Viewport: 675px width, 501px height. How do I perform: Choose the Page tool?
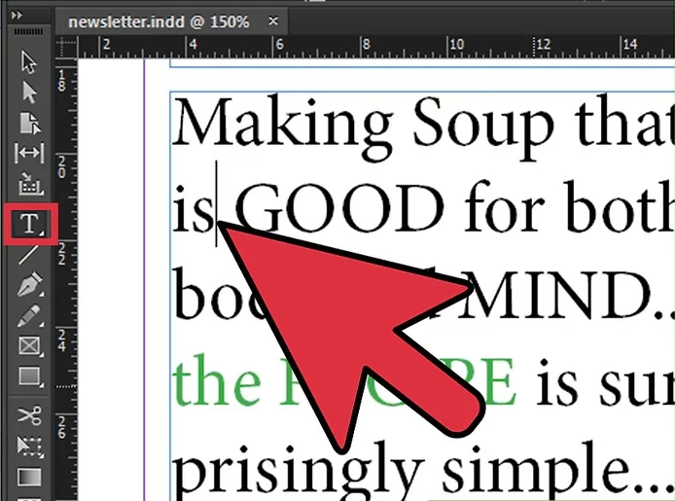(30, 124)
